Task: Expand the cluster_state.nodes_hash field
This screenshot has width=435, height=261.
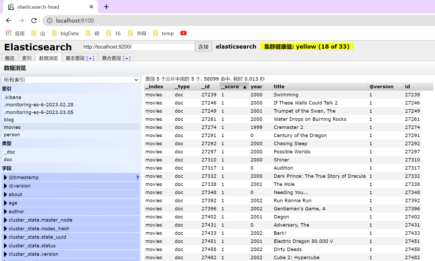Action: (x=6, y=229)
